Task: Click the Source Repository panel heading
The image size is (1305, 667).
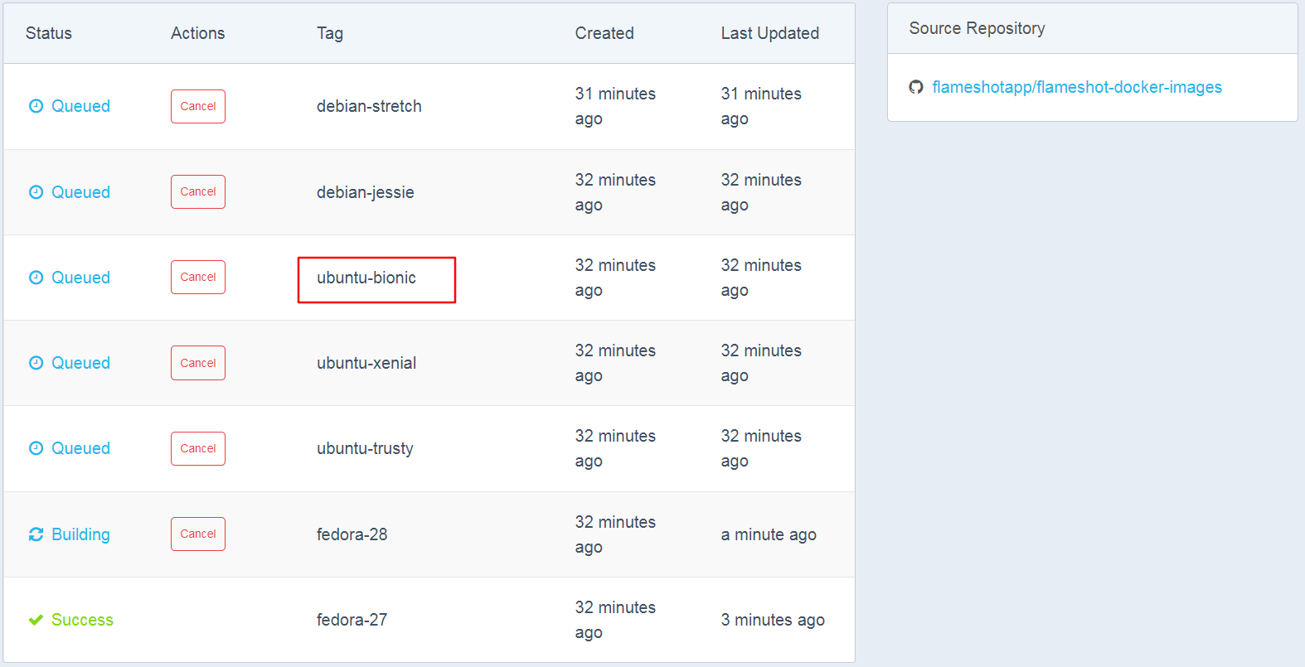Action: tap(977, 28)
